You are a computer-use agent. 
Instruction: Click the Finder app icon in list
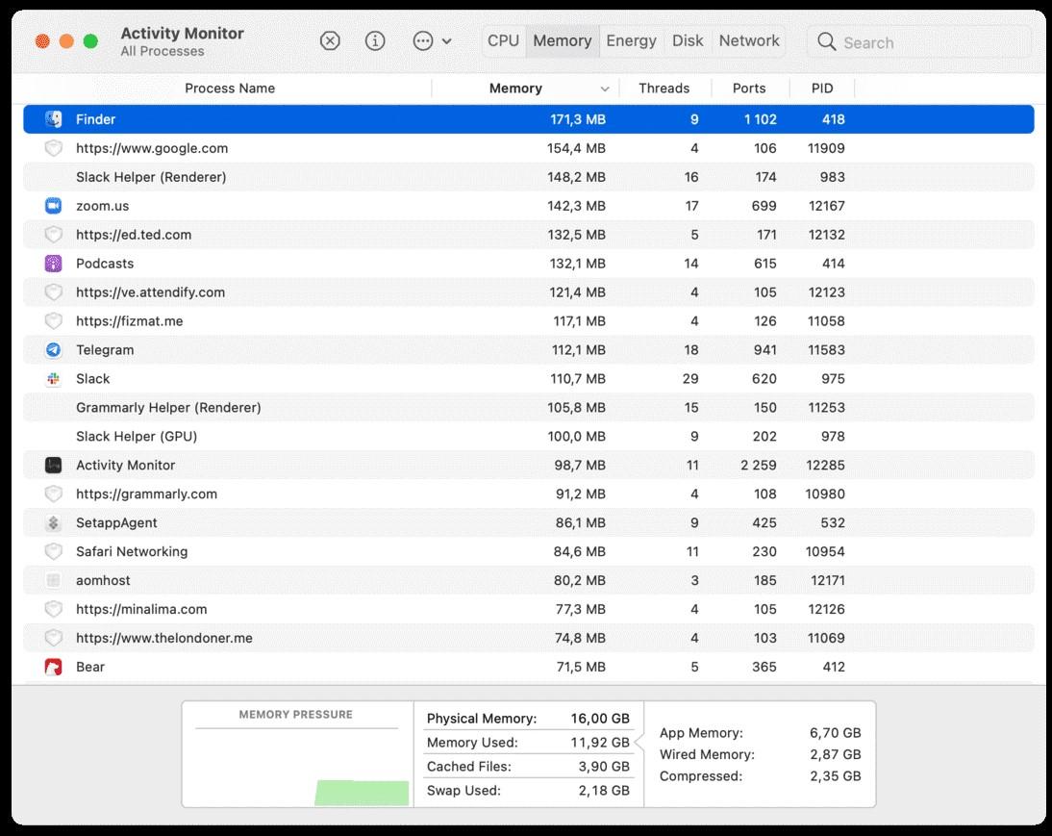54,119
